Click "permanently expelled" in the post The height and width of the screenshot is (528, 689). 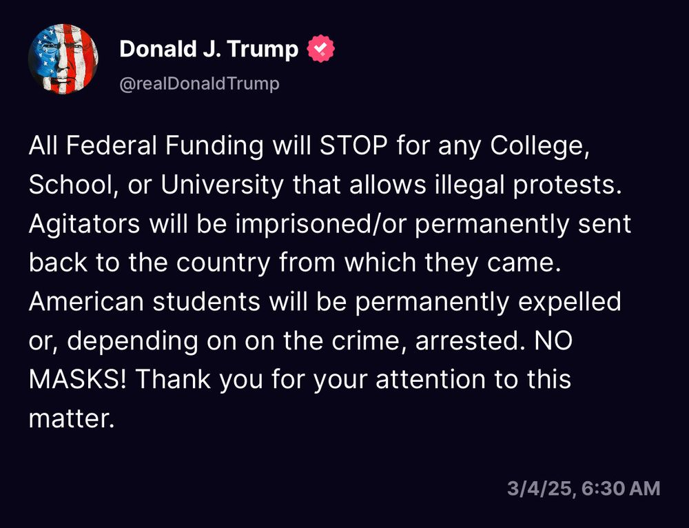(489, 302)
